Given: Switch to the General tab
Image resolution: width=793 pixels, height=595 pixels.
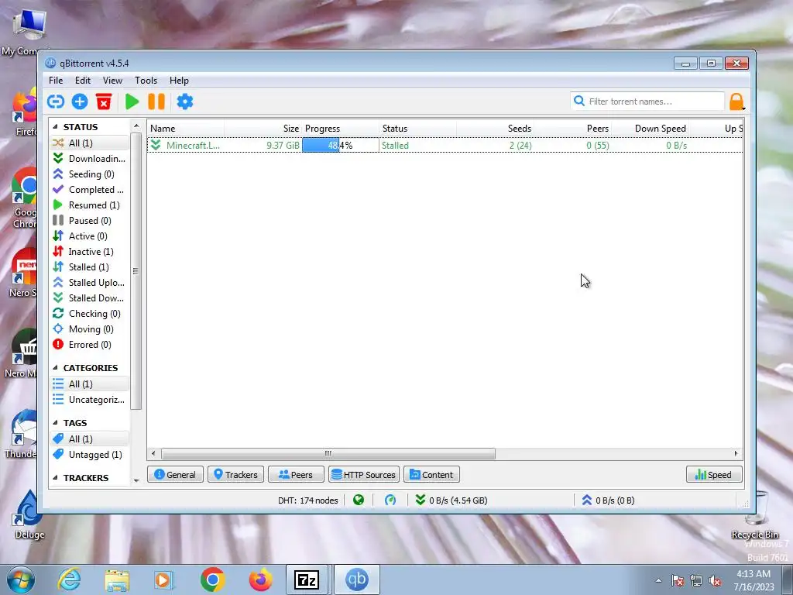Looking at the screenshot, I should click(x=175, y=475).
